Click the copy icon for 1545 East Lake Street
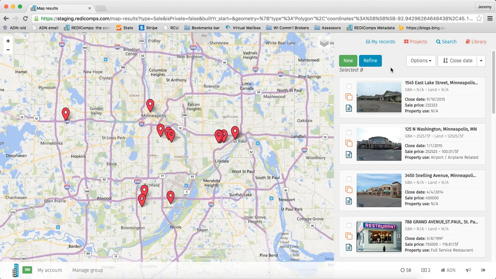This screenshot has height=279, width=496. pos(349,97)
